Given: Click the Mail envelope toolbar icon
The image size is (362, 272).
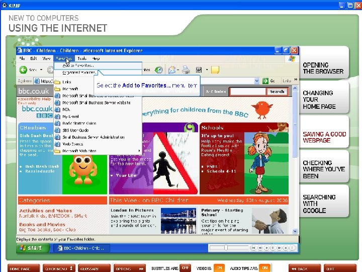Looking at the screenshot, I should pos(172,70).
